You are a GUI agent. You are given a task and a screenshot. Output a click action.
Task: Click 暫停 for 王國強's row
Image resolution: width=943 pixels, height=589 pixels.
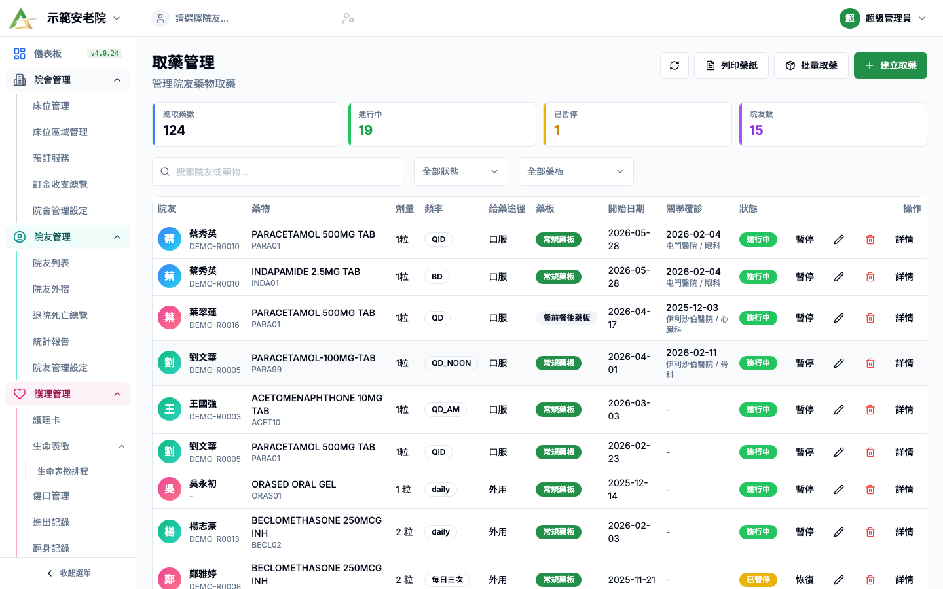[805, 410]
